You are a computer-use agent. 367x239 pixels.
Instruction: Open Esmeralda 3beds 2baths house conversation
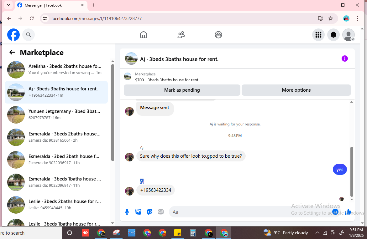click(x=56, y=137)
